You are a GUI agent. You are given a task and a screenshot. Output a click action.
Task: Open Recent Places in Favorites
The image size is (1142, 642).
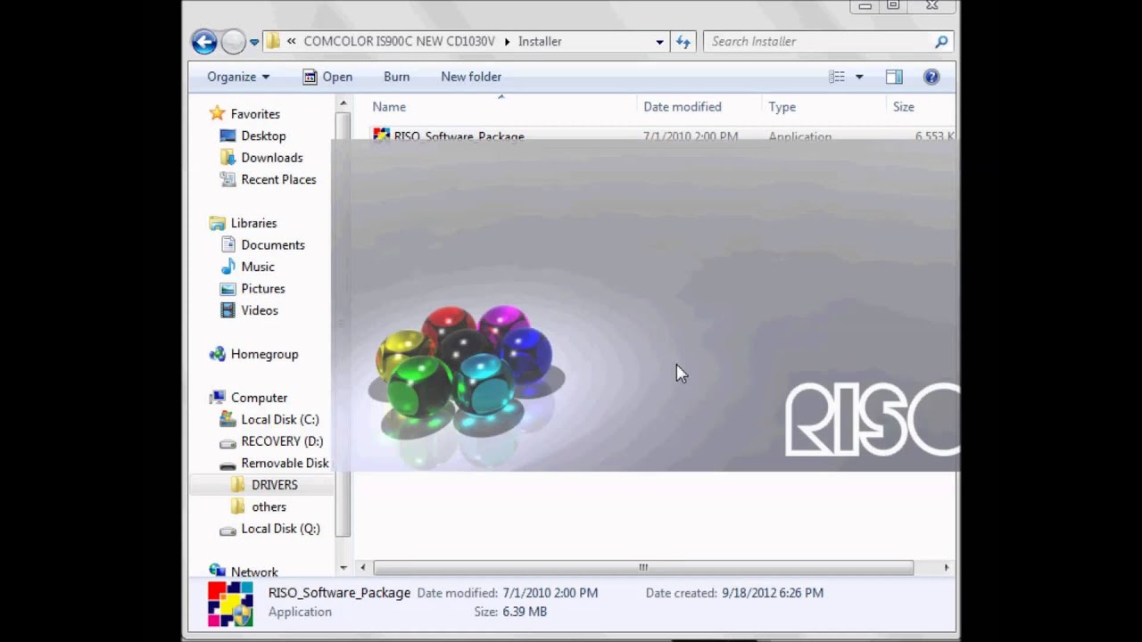[x=278, y=179]
